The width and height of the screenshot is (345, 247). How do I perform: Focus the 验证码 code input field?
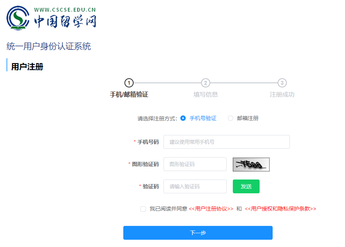click(x=195, y=186)
